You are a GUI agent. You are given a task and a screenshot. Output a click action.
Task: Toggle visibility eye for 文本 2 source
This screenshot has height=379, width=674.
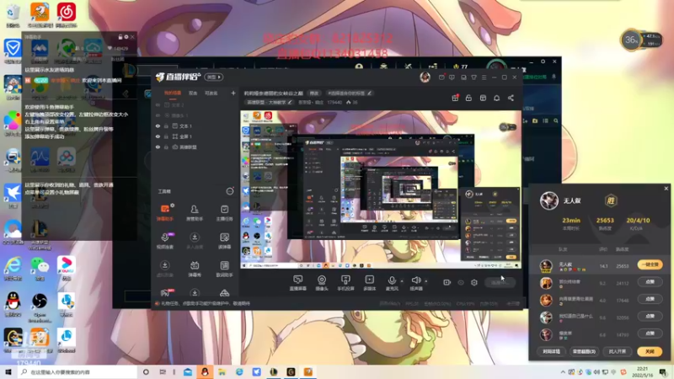(x=158, y=104)
